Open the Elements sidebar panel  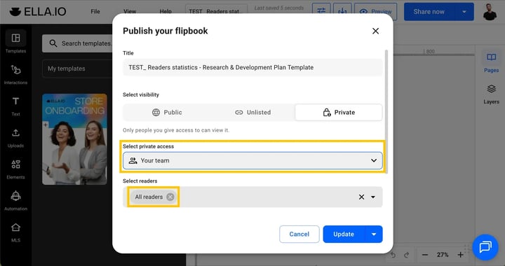15,169
